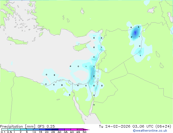Viewport: 173px width, 133px height.
Task: Click the '50' legend tick label
Action: click(x=84, y=132)
